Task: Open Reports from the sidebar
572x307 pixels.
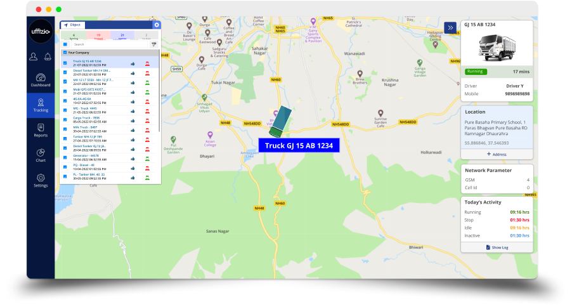Action: pos(41,130)
